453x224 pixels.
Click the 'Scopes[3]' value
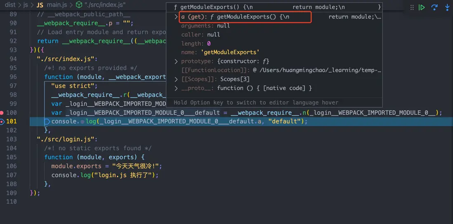coord(235,79)
